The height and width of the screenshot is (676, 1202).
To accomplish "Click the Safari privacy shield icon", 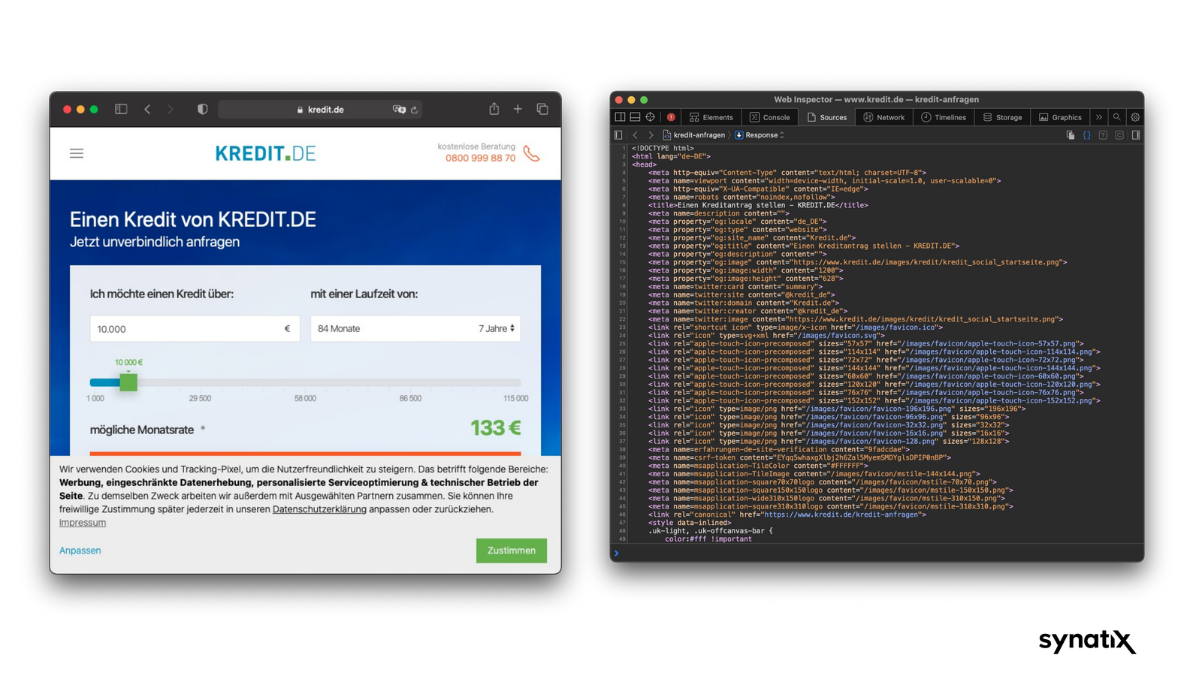I will (202, 109).
